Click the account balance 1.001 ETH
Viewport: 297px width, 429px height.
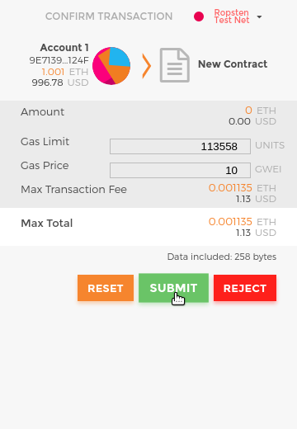click(x=65, y=72)
